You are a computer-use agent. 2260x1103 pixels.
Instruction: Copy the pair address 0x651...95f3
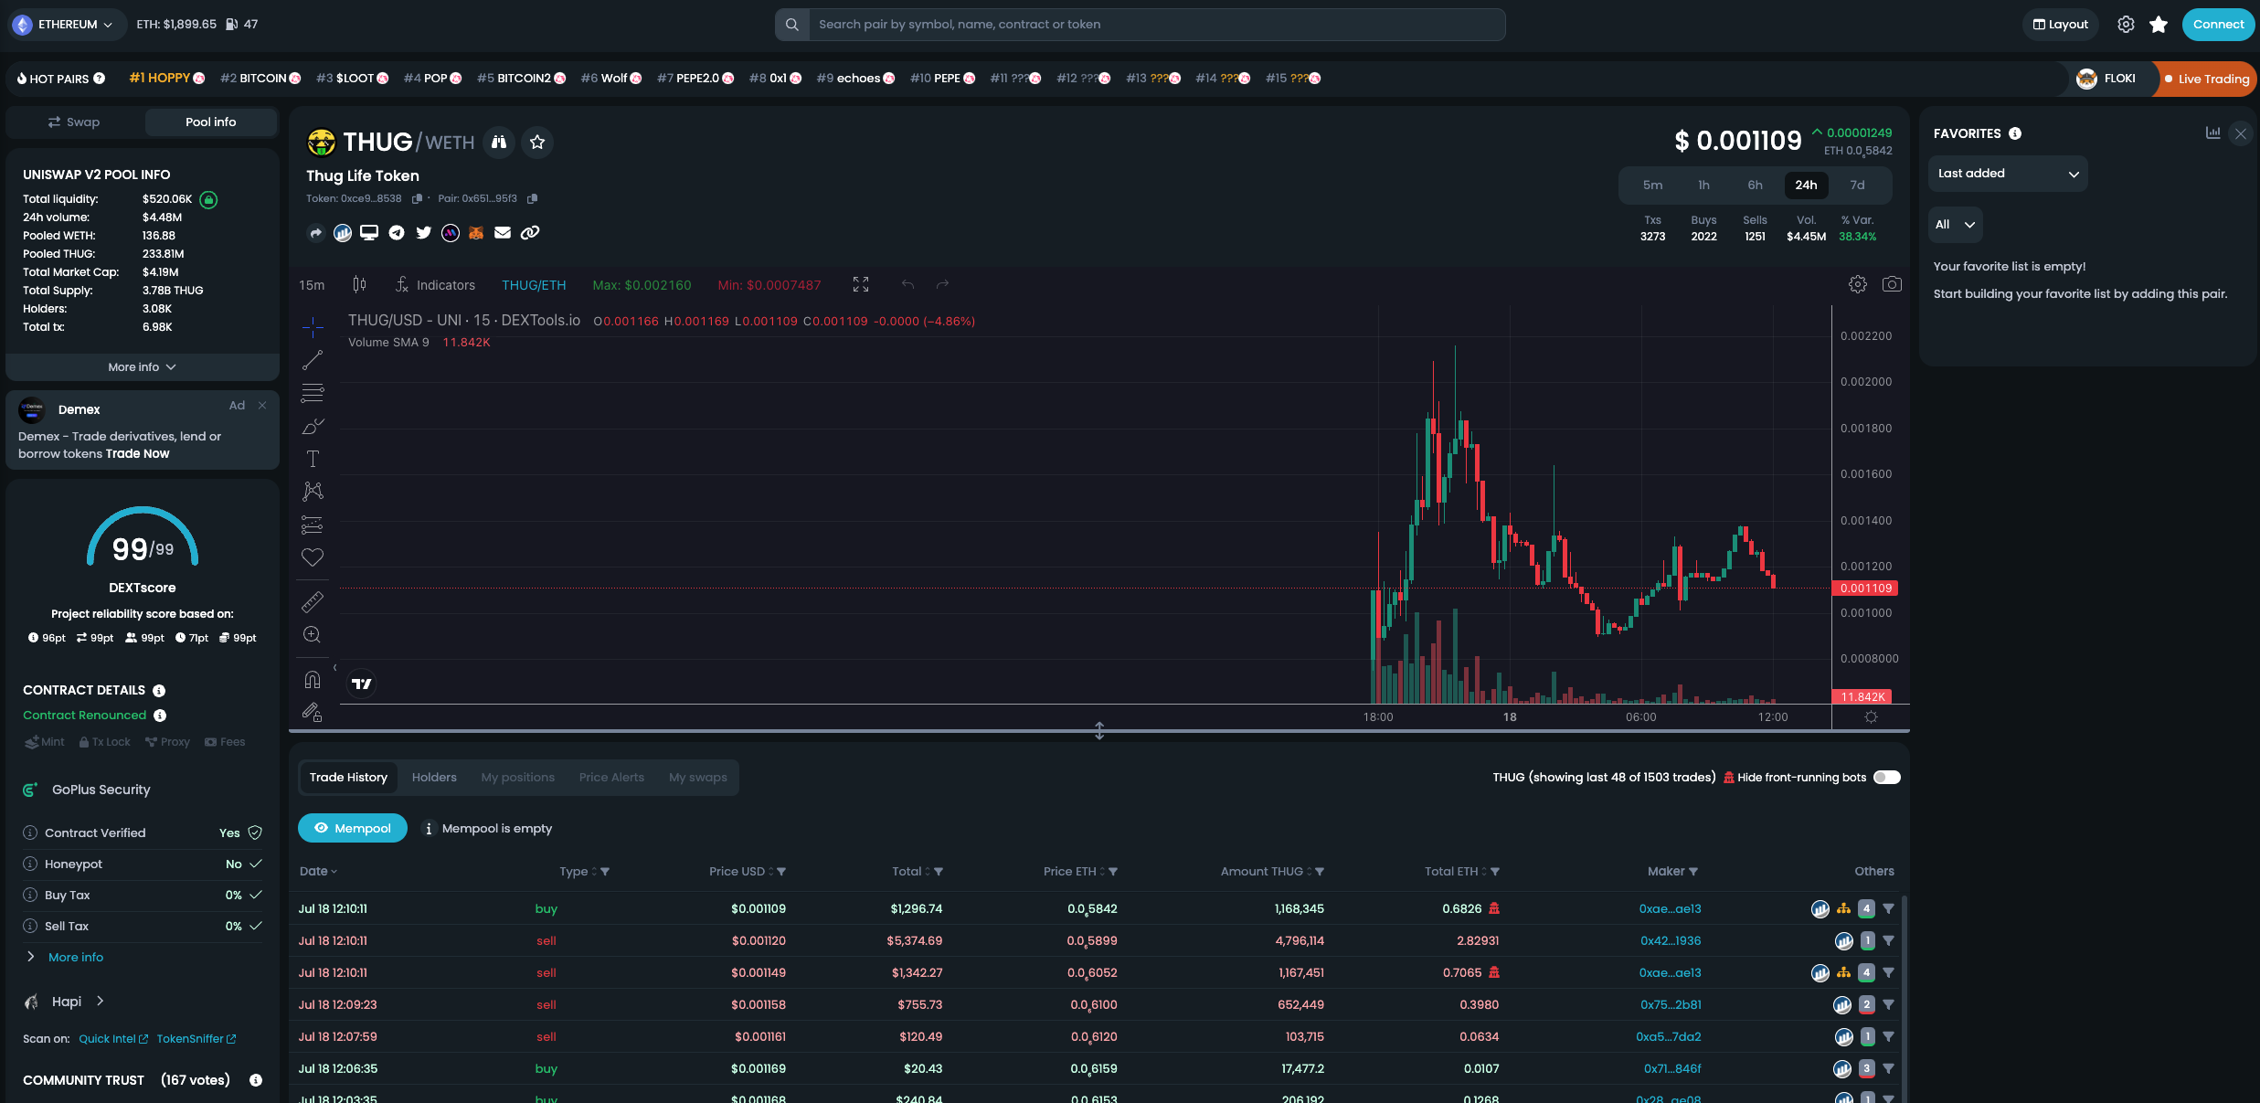[532, 198]
